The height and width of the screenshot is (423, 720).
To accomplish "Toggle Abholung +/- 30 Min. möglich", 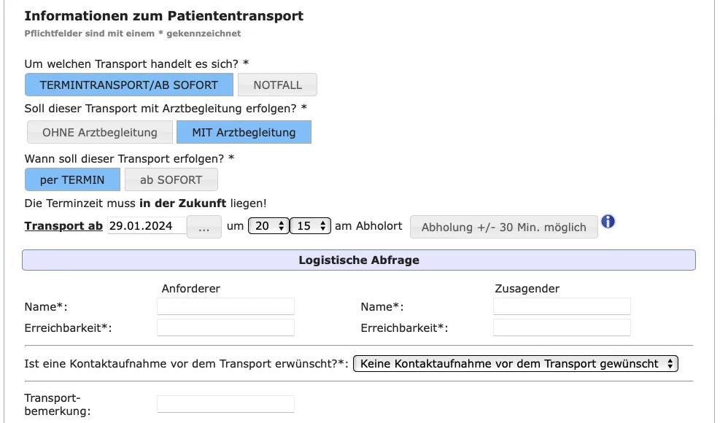I will pos(503,227).
